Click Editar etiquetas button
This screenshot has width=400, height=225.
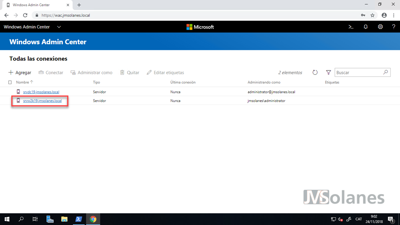165,73
